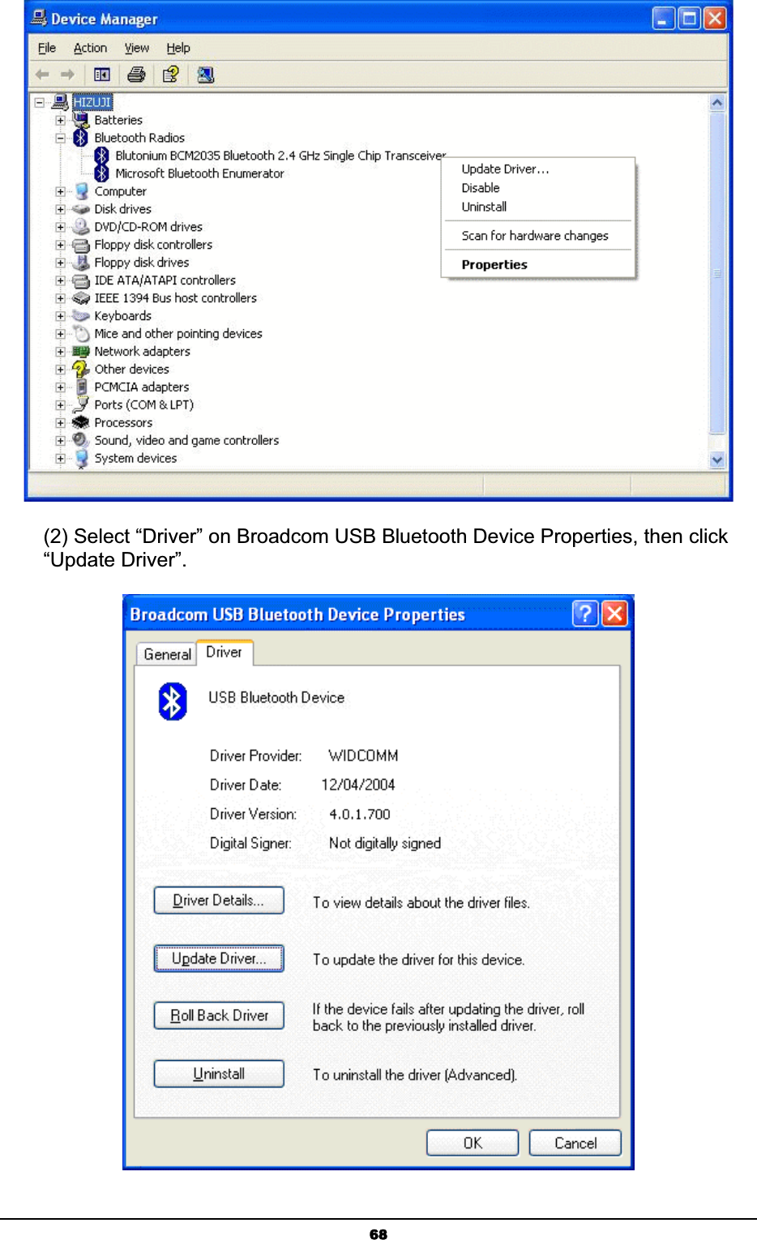
Task: Expand the Sound, video and game controllers node
Action: (x=60, y=441)
